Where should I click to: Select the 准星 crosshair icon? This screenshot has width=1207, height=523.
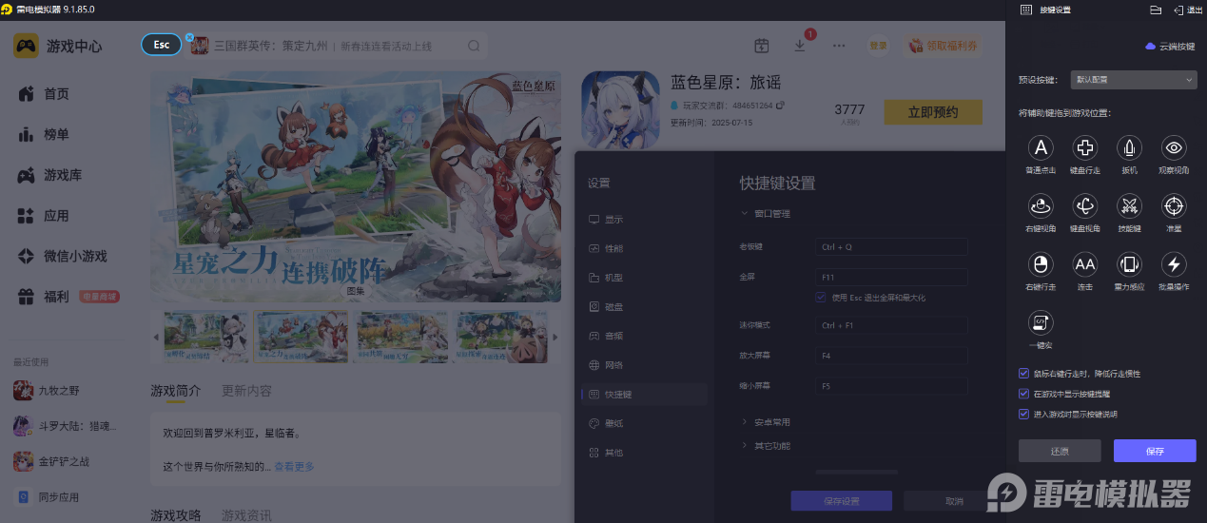(1174, 205)
